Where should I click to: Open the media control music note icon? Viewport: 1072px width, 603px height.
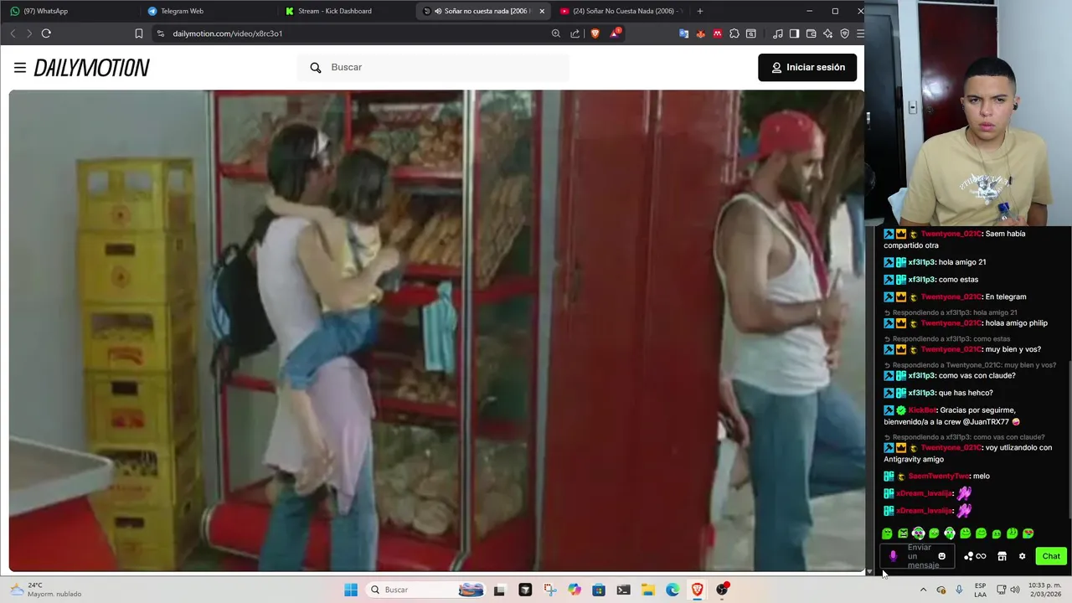tap(778, 33)
